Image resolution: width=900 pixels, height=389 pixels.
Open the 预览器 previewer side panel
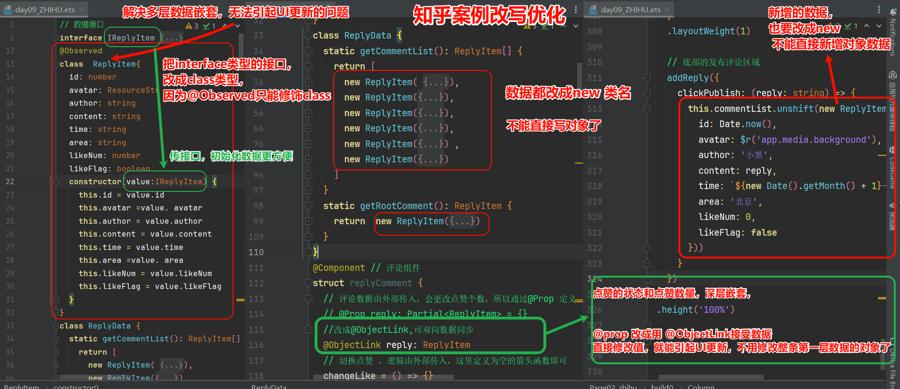point(893,217)
